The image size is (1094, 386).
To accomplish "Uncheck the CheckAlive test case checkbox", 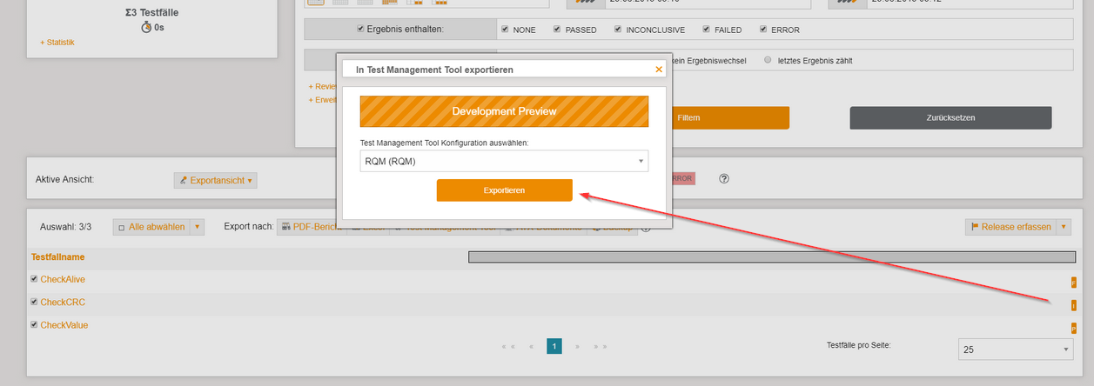I will click(34, 279).
